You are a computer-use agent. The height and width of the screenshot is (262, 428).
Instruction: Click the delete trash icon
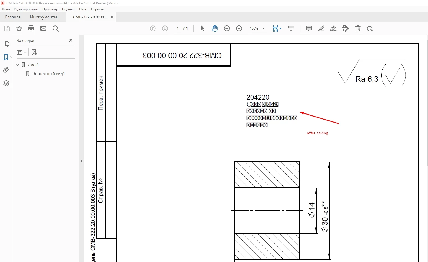(358, 28)
